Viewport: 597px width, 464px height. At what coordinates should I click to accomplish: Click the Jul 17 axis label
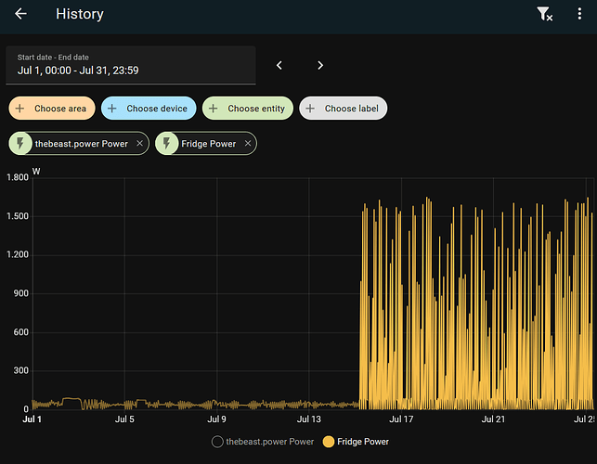click(x=401, y=419)
